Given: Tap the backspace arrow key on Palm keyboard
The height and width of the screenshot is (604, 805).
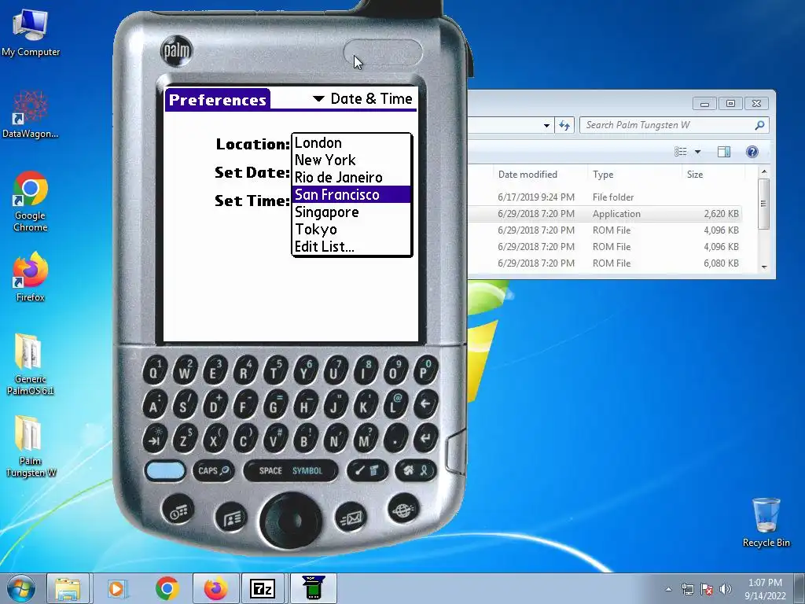Looking at the screenshot, I should click(425, 403).
